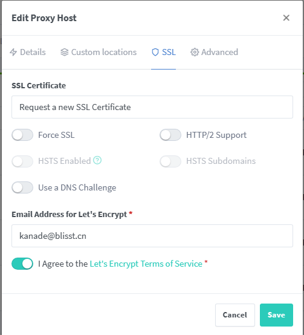
Task: Open the Custom locations tab
Action: point(99,52)
